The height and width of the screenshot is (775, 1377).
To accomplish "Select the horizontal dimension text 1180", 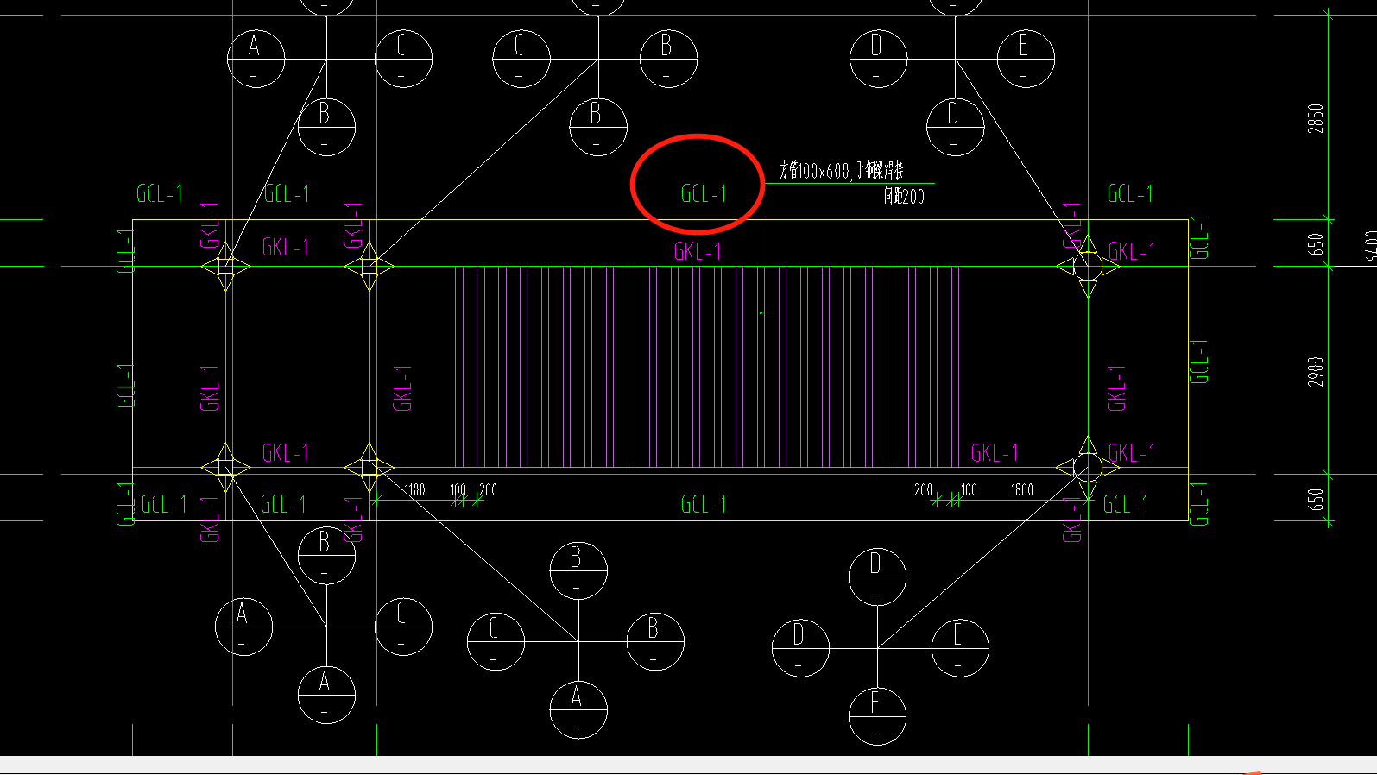I will 415,490.
